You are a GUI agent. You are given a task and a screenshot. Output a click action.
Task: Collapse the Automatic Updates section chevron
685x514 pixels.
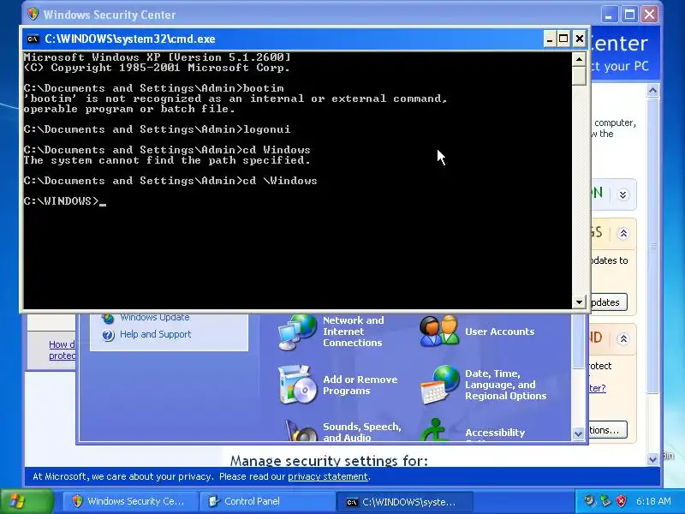[x=623, y=233]
